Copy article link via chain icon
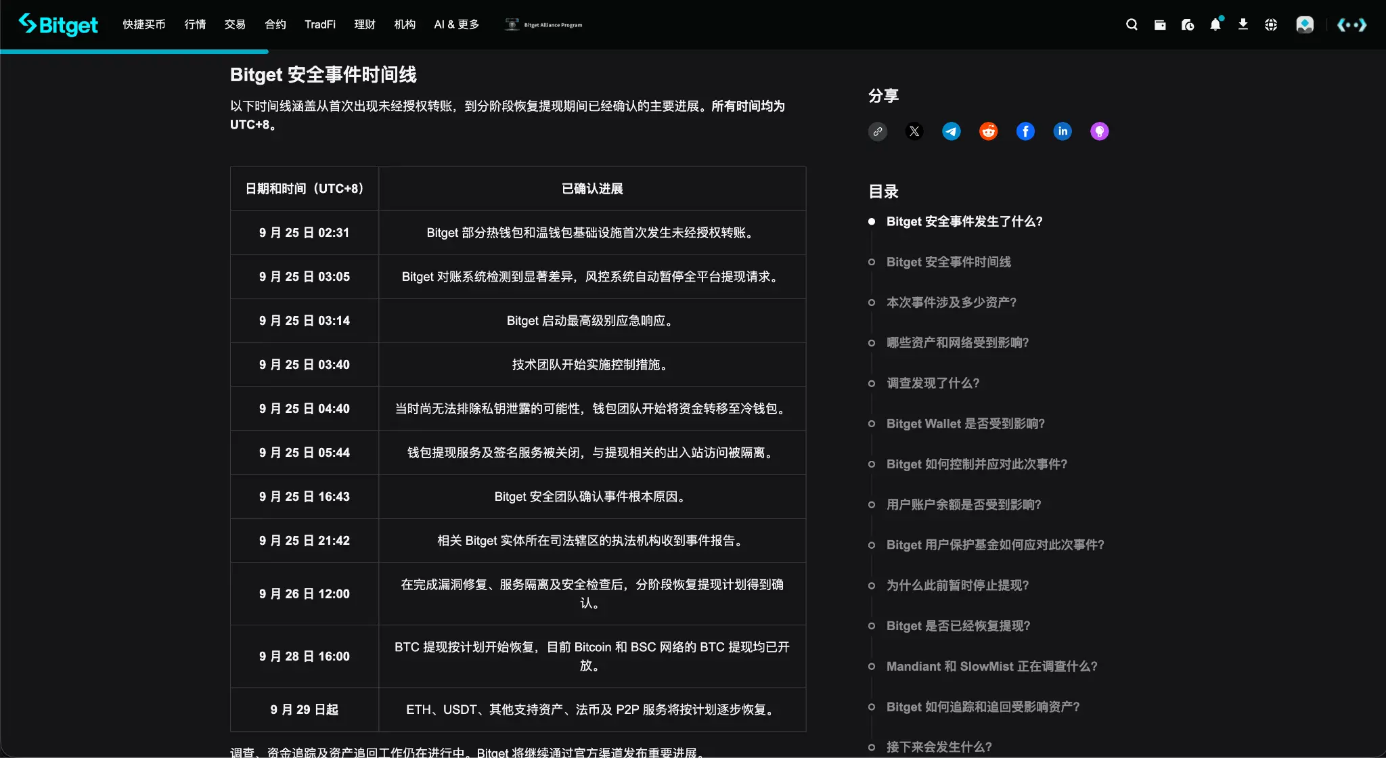The height and width of the screenshot is (758, 1386). pos(878,131)
